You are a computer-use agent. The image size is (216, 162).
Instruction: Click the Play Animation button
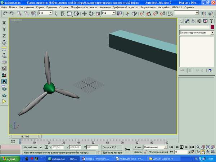pos(181,147)
